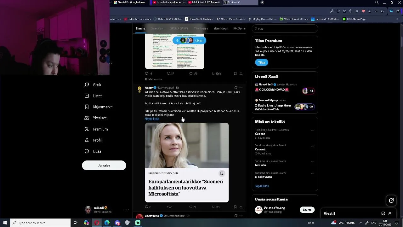Switch to Stewie2K Google-haku browser tab

(x=129, y=3)
